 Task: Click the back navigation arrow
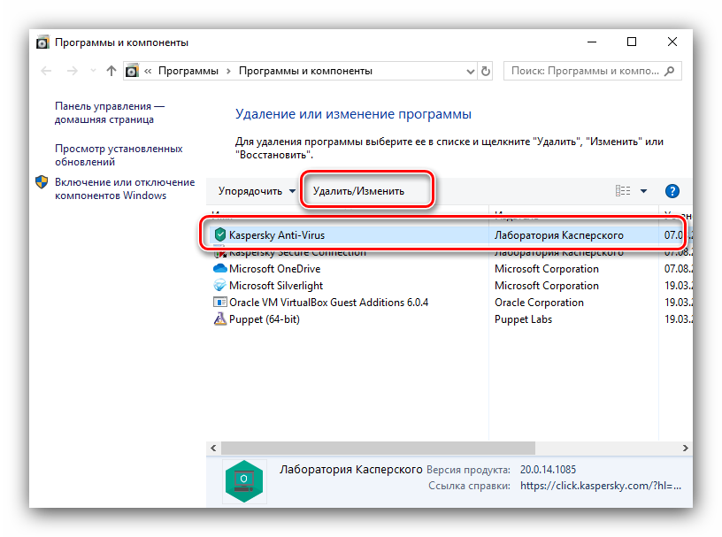coord(46,71)
